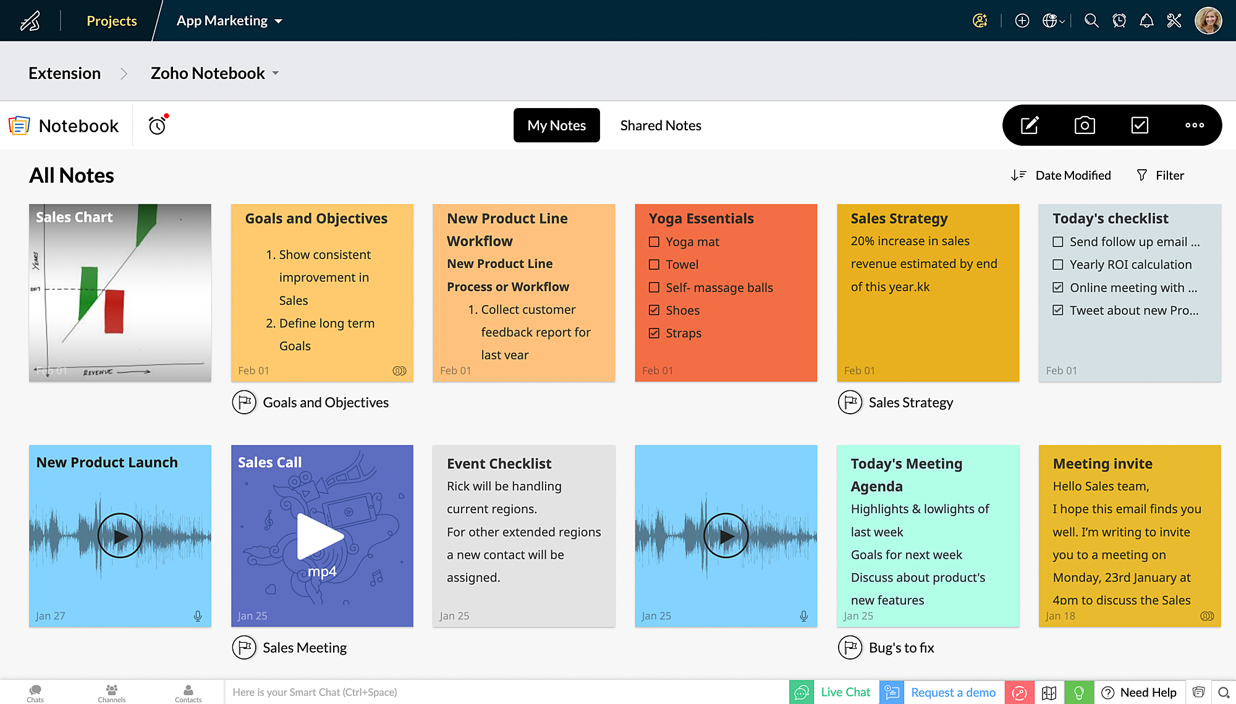Check Yearly ROI calculation item
This screenshot has width=1236, height=704.
pos(1058,264)
